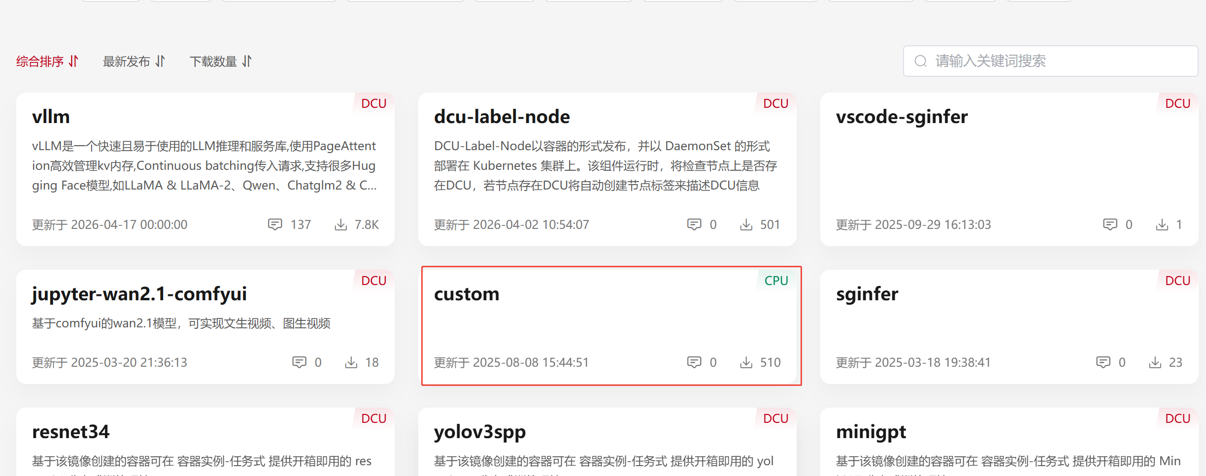The image size is (1206, 476).
Task: Click the 7.8K download count
Action: [367, 224]
